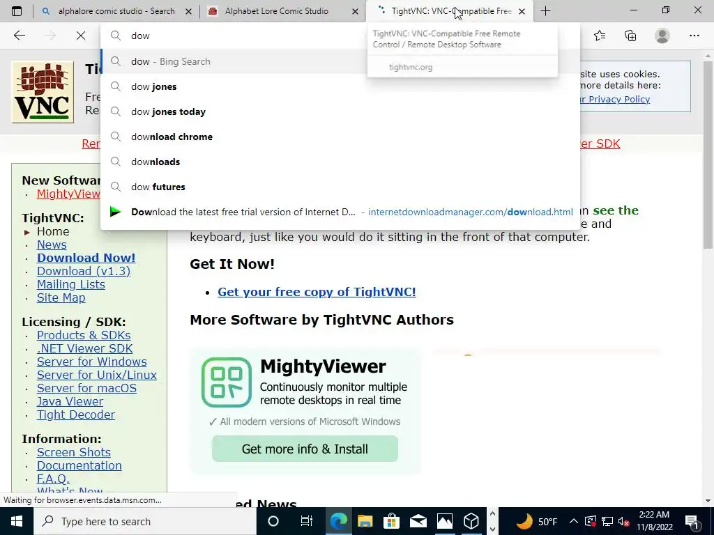
Task: Open the Mail app on the taskbar
Action: click(x=418, y=521)
